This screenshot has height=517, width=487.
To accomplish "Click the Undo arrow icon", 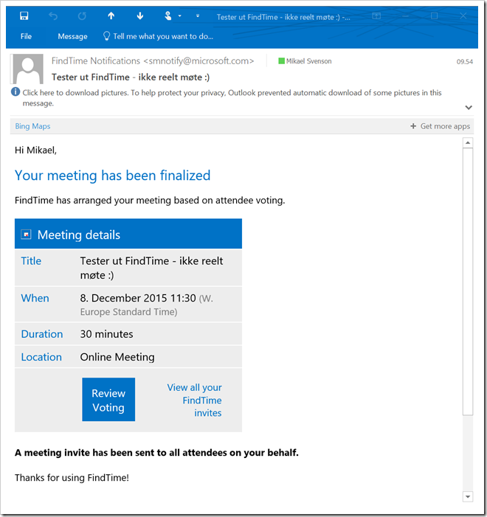I will [x=53, y=15].
